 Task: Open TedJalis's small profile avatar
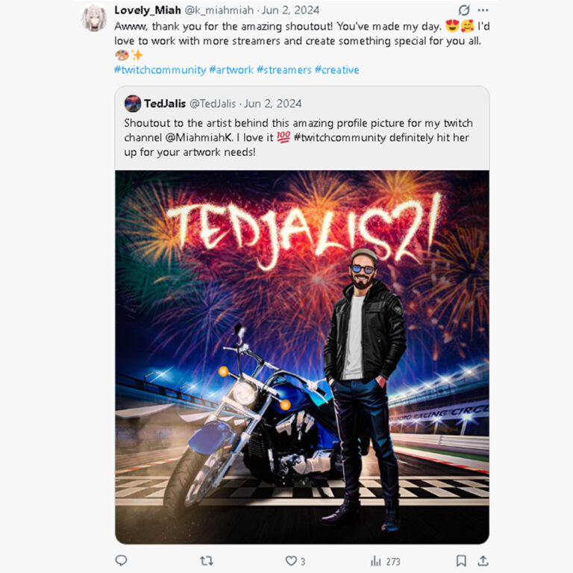(x=133, y=104)
